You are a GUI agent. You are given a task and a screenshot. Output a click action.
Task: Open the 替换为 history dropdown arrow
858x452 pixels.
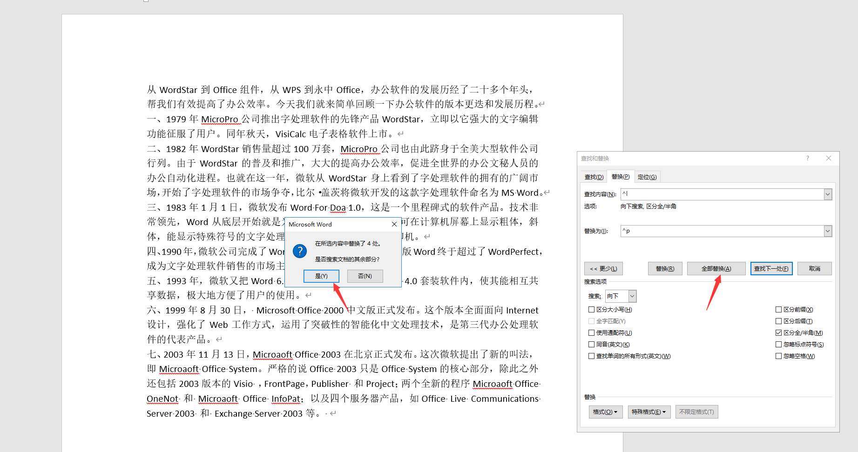click(828, 231)
